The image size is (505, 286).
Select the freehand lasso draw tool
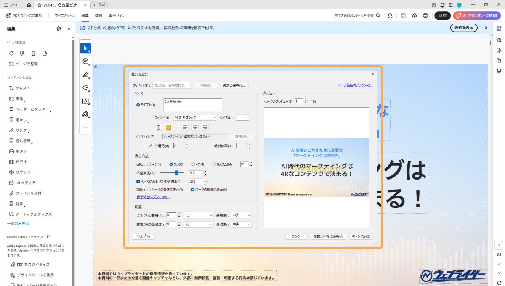pyautogui.click(x=85, y=87)
